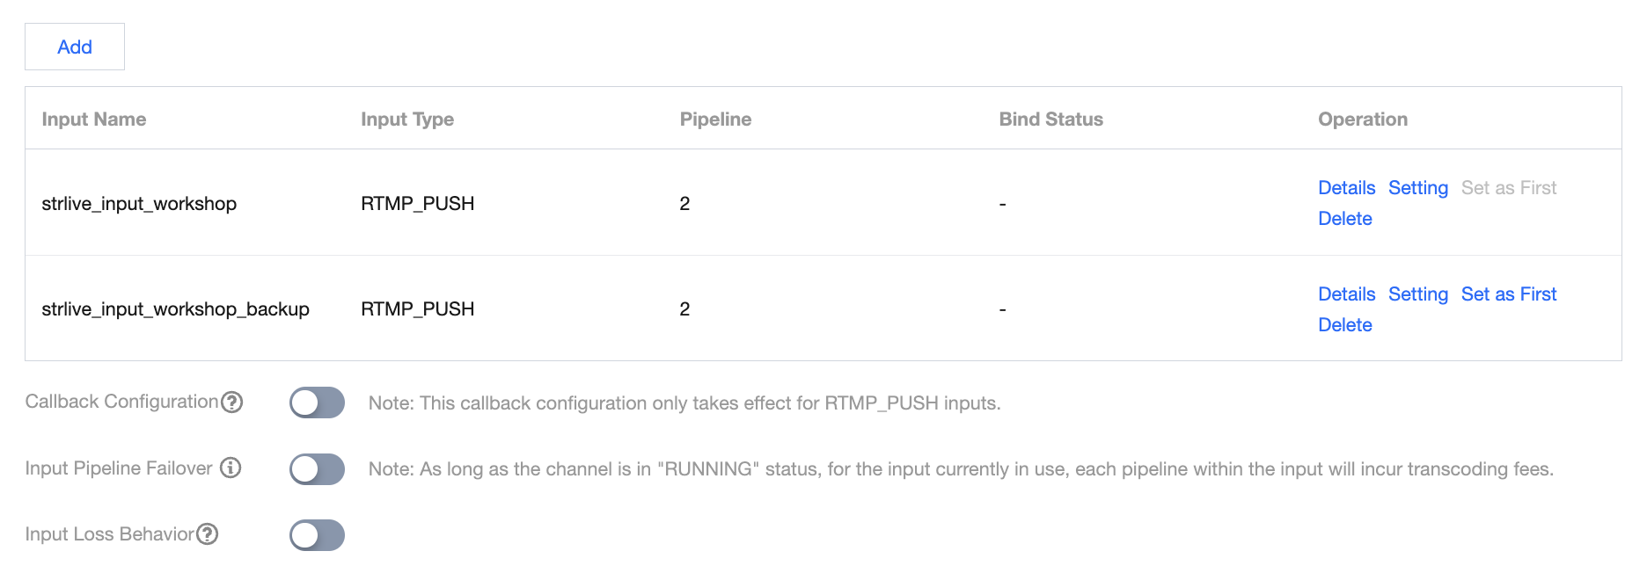Toggle the Input Loss Behavior switch
Screen dimensions: 1647x573
point(317,535)
